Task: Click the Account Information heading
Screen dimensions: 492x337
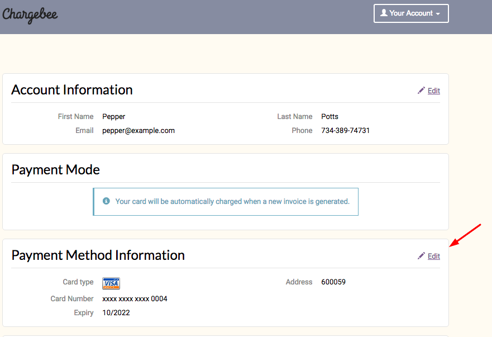Action: click(72, 90)
